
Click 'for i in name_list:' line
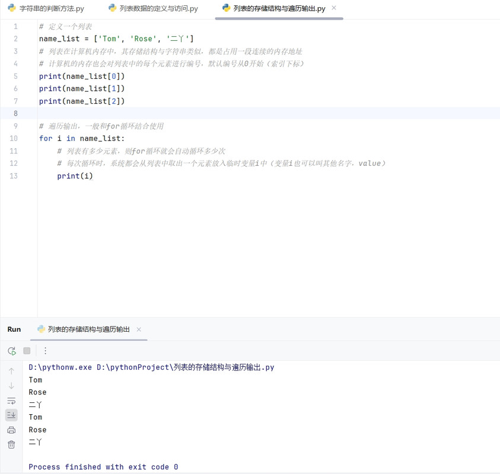click(x=82, y=139)
